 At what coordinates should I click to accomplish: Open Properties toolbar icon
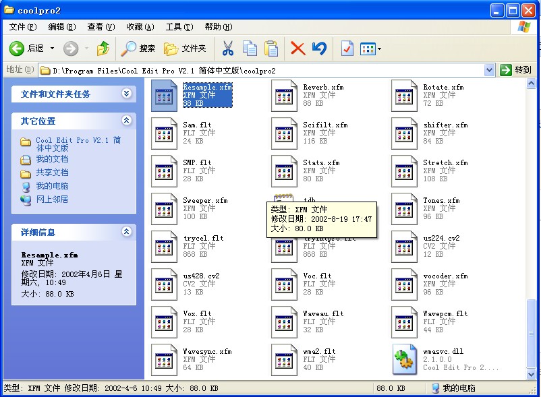347,49
